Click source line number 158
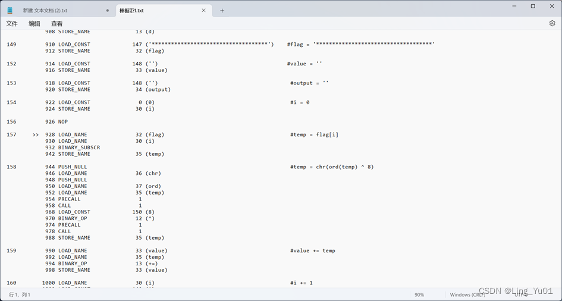 (11, 167)
